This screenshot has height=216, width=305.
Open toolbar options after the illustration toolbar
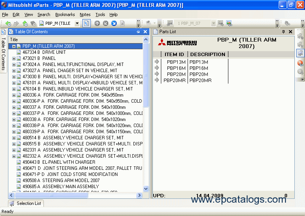point(277,23)
